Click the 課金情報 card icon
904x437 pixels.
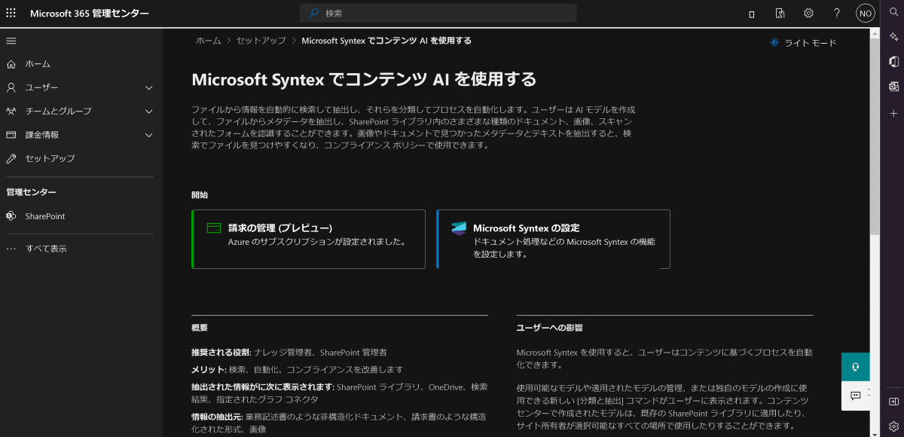click(11, 135)
